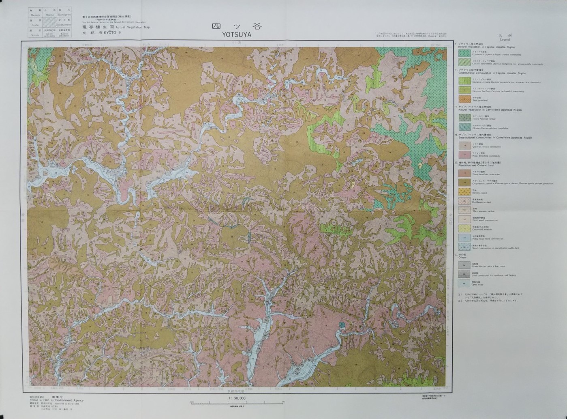567x419 pixels.
Task: Click the Carpinus laxiflora community legend swatch
Action: [x=464, y=90]
